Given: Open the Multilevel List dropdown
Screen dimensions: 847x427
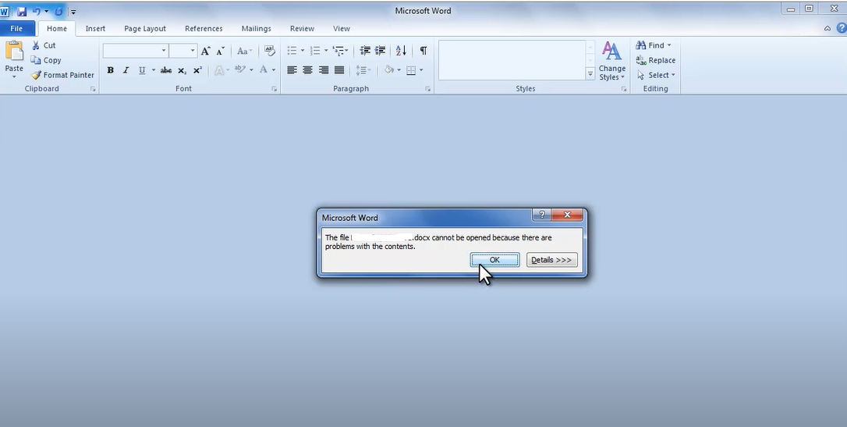Looking at the screenshot, I should 340,51.
